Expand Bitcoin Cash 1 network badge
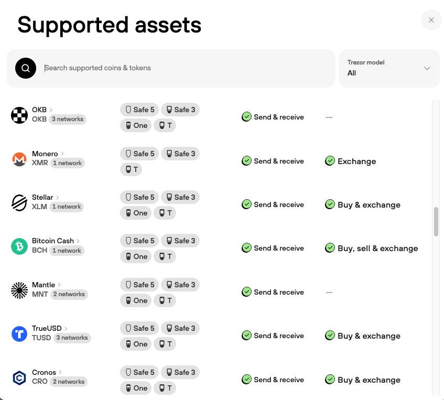 (x=67, y=251)
